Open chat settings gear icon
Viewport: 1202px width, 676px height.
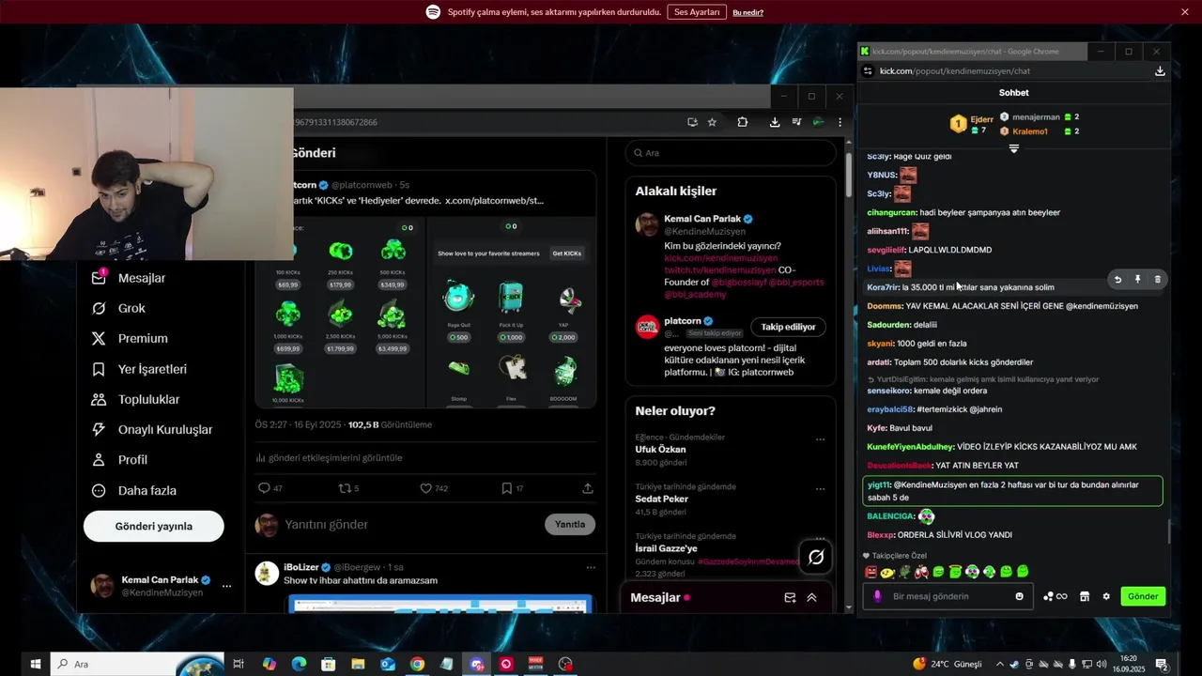[1106, 596]
